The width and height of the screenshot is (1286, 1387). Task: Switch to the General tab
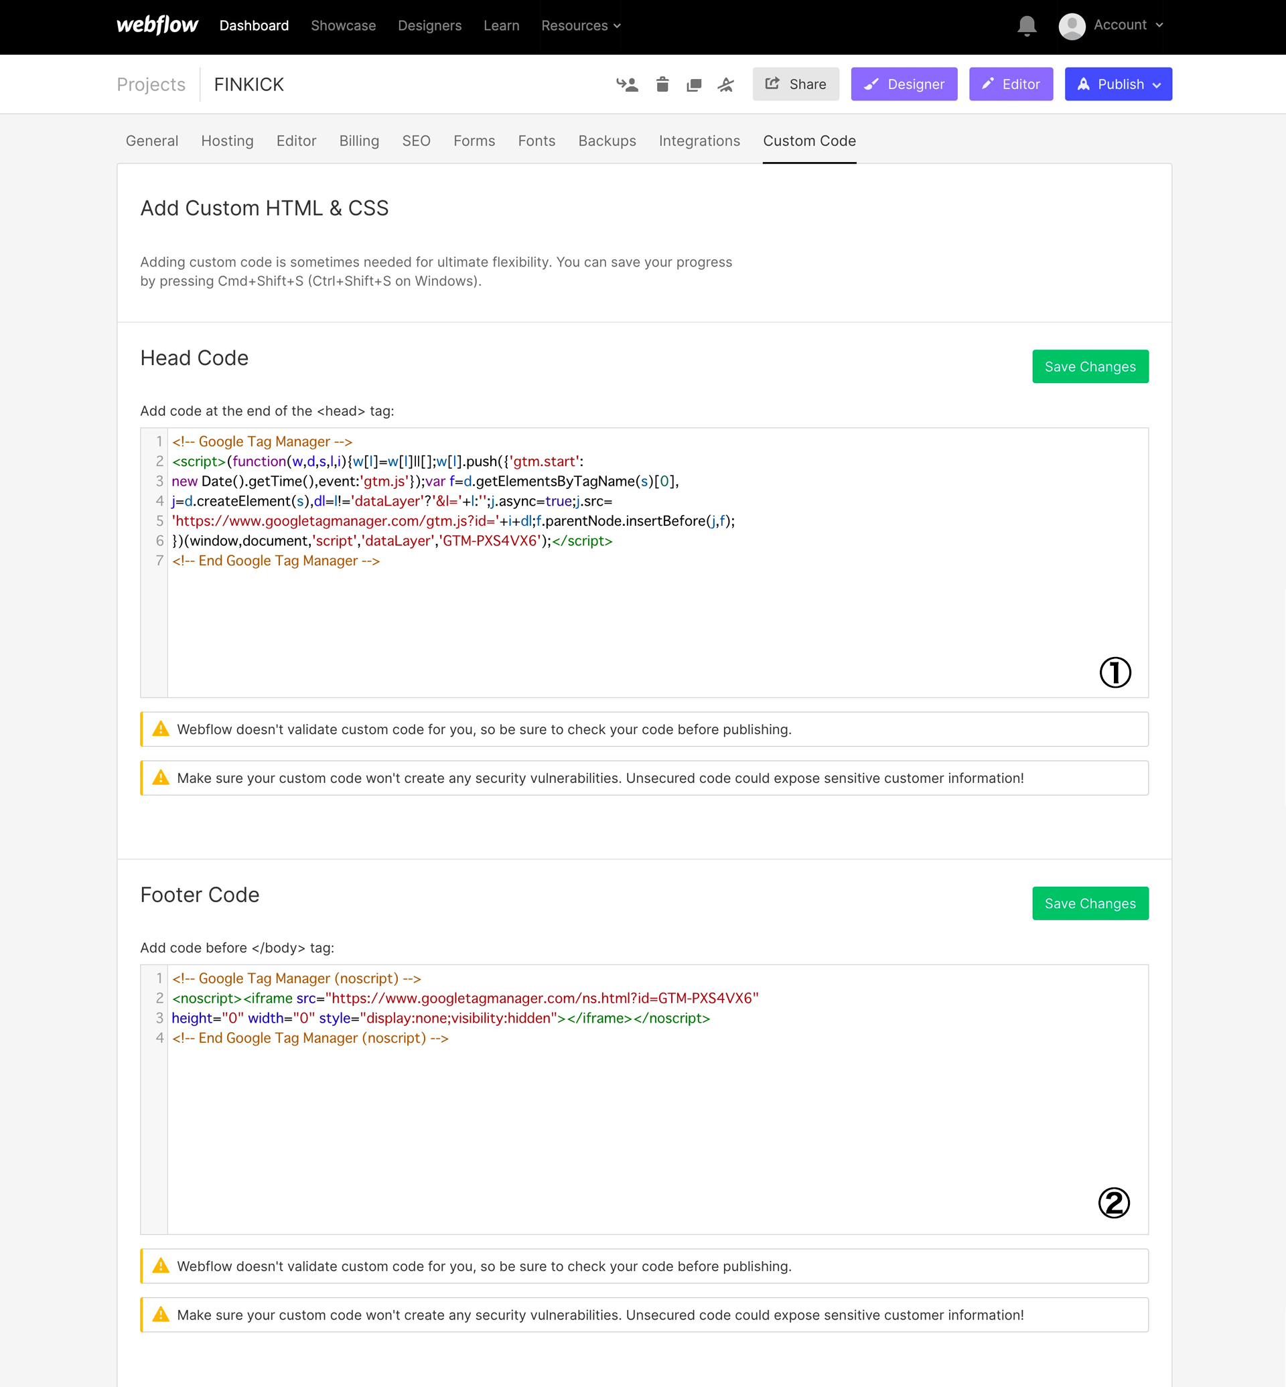pyautogui.click(x=151, y=141)
